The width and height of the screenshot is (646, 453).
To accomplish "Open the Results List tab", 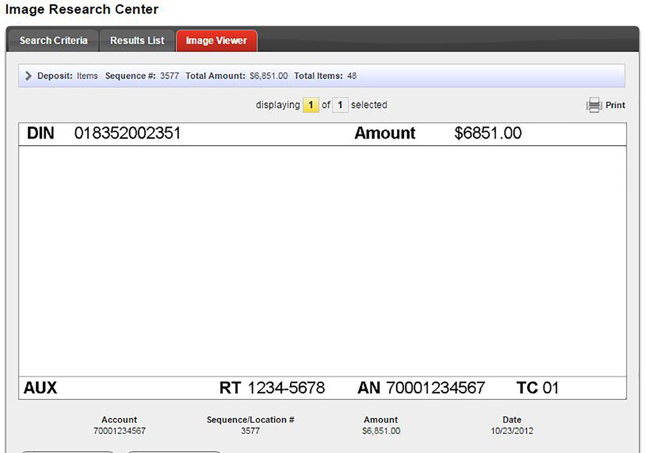I will pyautogui.click(x=137, y=40).
